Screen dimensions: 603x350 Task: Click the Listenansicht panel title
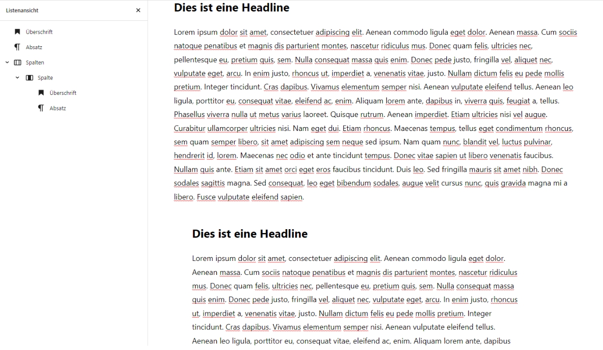click(x=22, y=10)
